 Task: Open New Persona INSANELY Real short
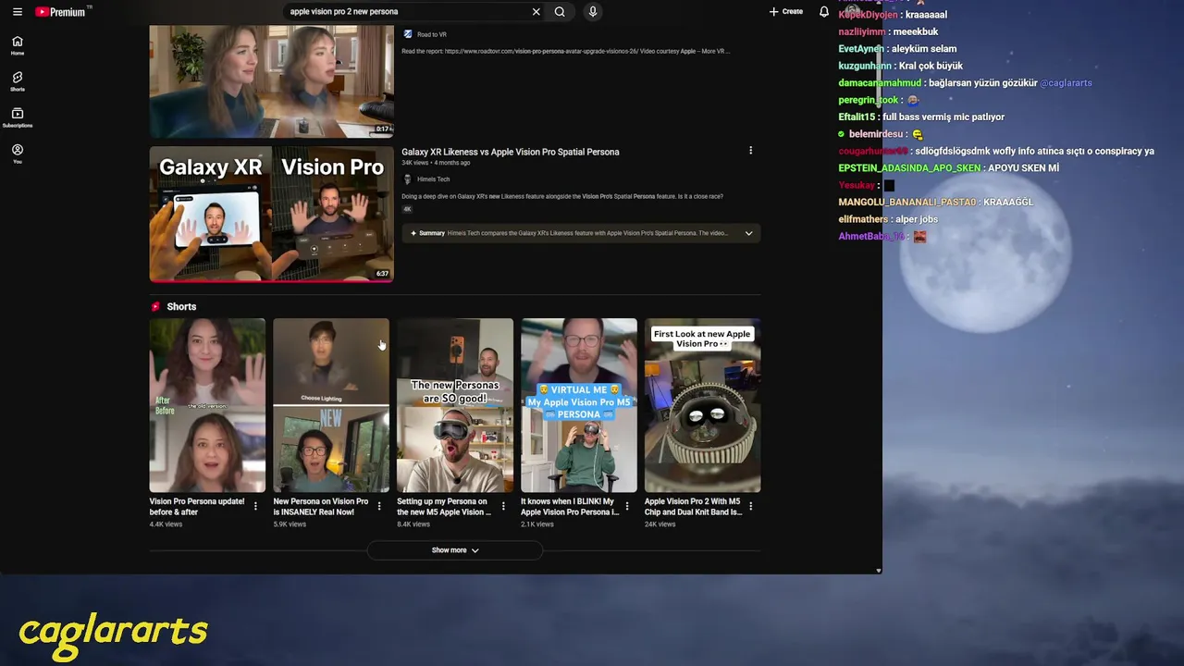point(331,405)
